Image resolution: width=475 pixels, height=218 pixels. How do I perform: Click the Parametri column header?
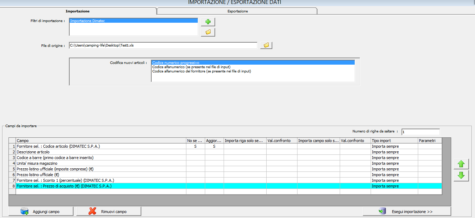coord(430,141)
